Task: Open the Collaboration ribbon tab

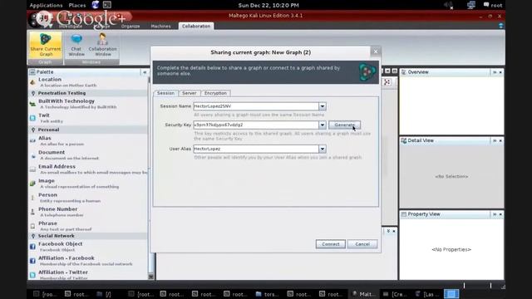Action: tap(196, 26)
